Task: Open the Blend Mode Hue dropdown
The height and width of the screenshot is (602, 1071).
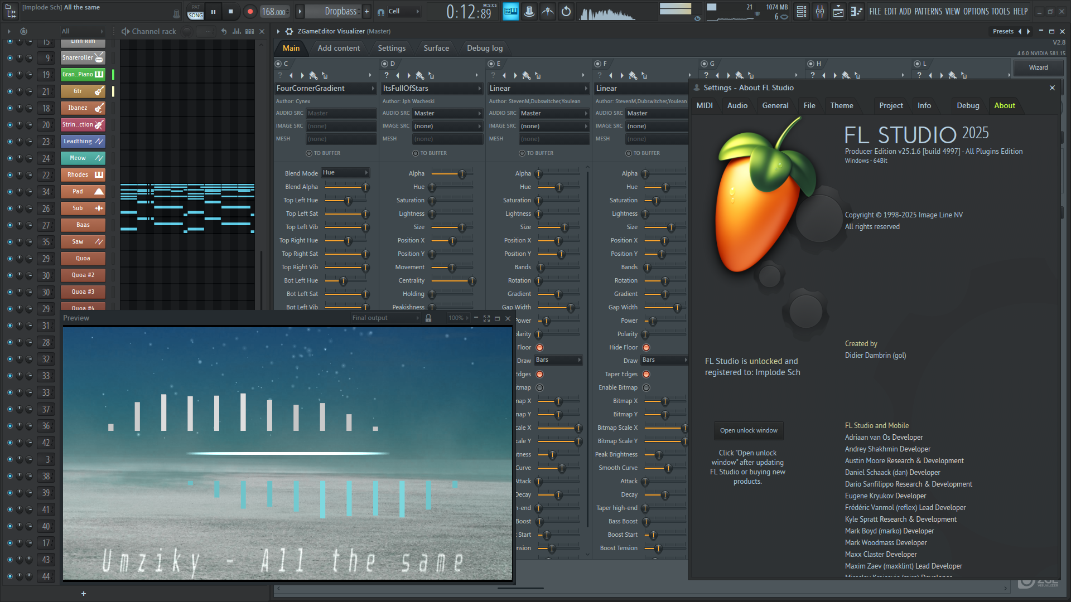Action: pos(345,173)
